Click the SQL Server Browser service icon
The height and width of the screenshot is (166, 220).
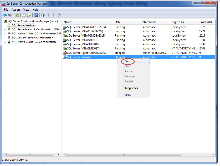click(65, 57)
